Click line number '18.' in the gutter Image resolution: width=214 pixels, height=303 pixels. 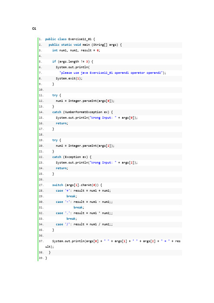[x=41, y=135]
